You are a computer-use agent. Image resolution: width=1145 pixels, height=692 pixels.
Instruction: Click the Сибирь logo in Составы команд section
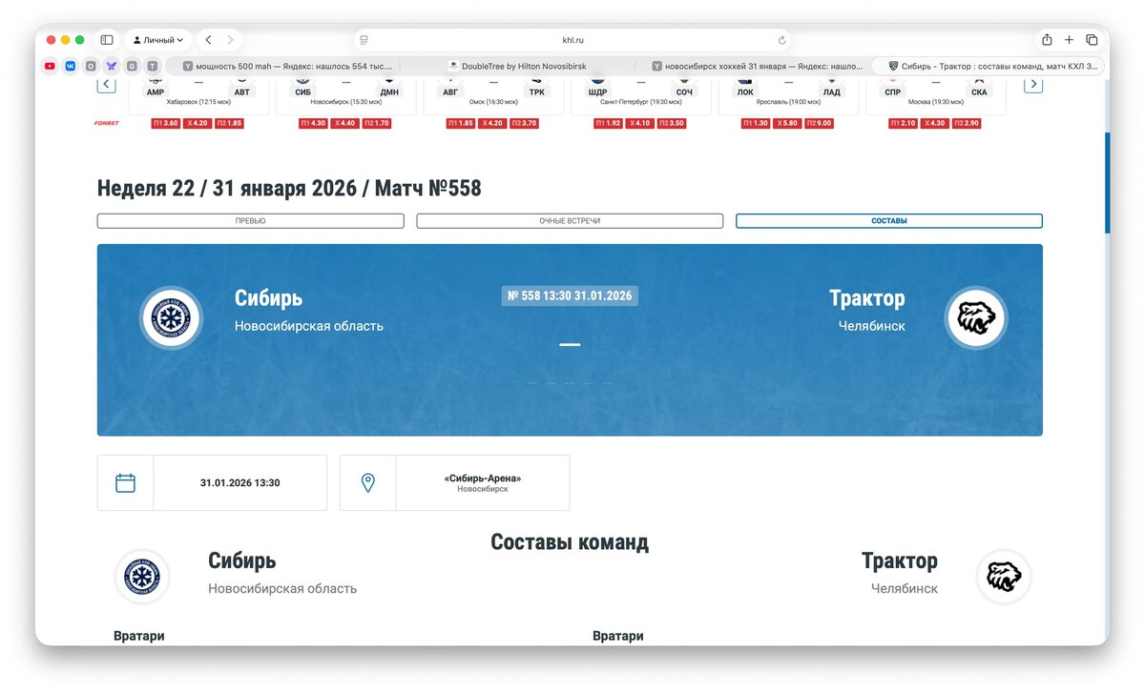pos(142,577)
